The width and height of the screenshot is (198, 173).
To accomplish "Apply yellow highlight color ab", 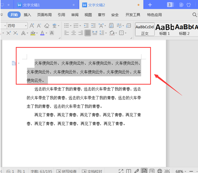I will coord(33,33).
